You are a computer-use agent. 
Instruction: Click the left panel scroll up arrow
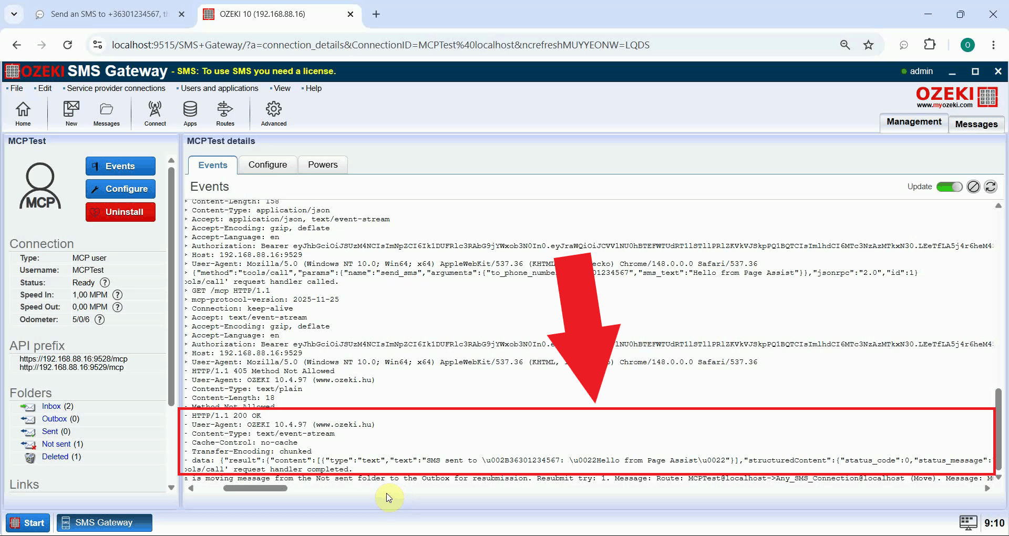coord(171,160)
